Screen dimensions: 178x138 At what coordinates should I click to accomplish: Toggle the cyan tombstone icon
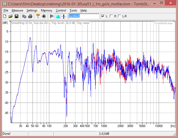[58, 16]
